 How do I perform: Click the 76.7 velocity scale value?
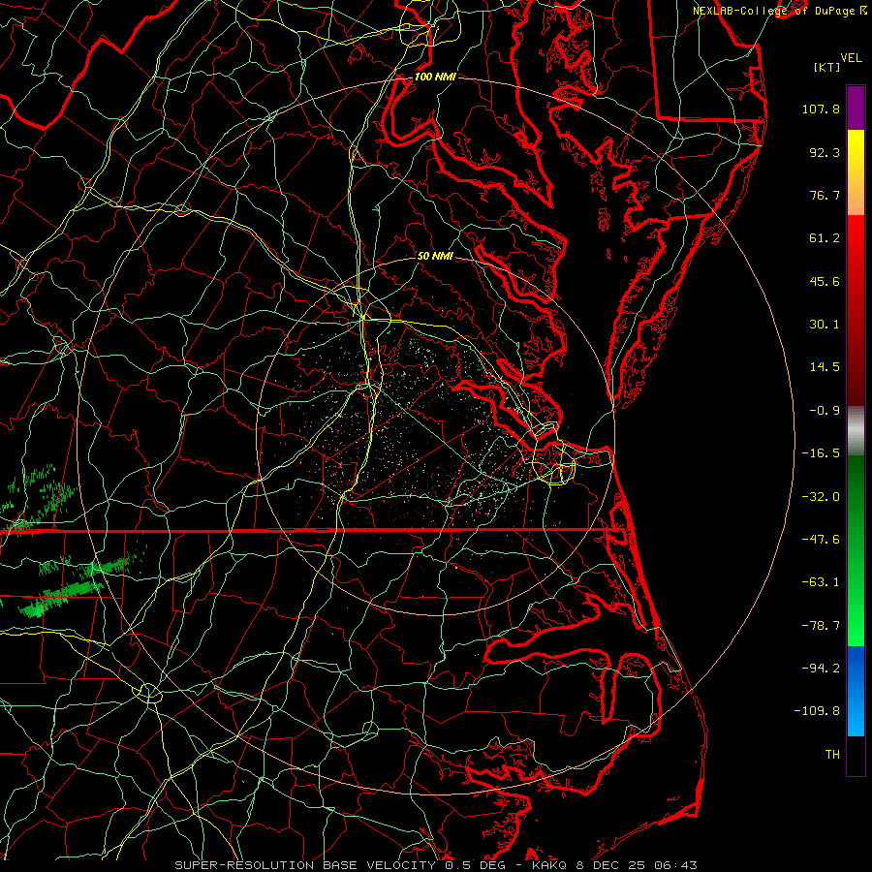click(x=825, y=195)
